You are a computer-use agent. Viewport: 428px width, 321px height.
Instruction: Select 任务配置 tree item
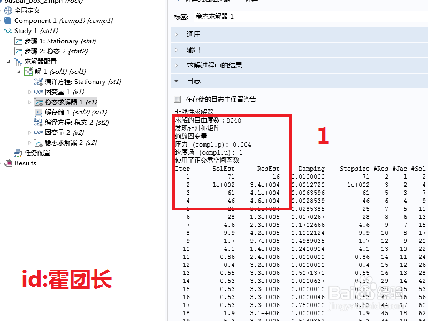(37, 153)
